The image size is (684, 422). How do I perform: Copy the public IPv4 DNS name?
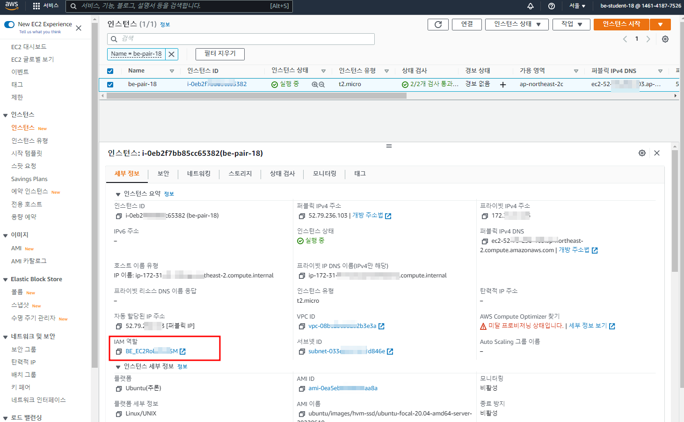pyautogui.click(x=485, y=241)
